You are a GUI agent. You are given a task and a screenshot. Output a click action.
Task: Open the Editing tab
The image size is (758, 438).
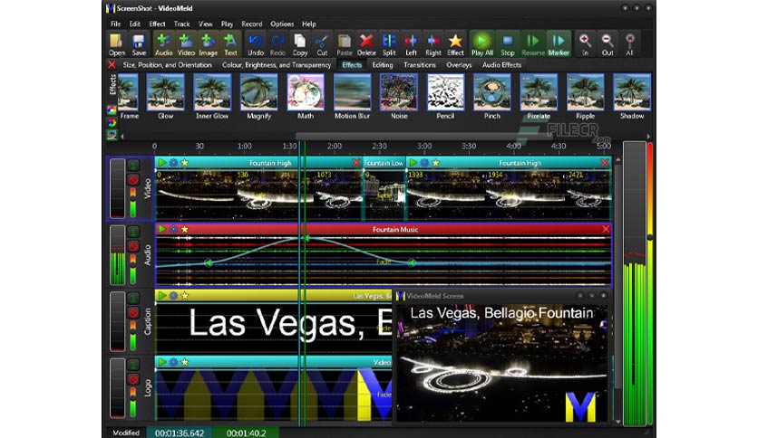383,64
